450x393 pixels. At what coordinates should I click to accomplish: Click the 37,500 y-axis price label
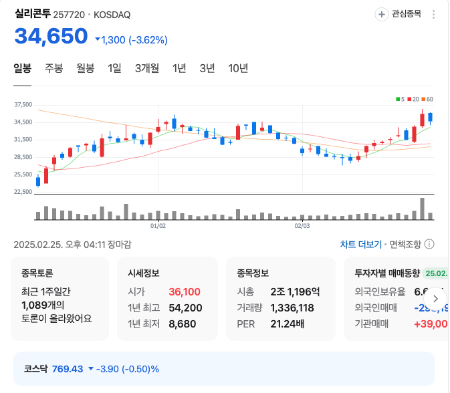(x=23, y=105)
